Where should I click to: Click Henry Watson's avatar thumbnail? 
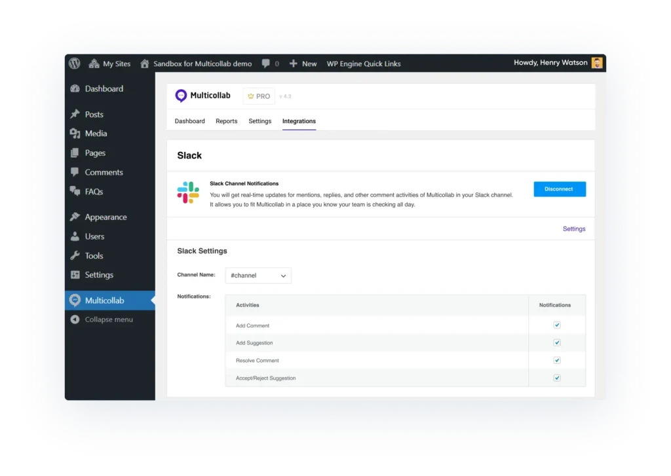pos(597,63)
